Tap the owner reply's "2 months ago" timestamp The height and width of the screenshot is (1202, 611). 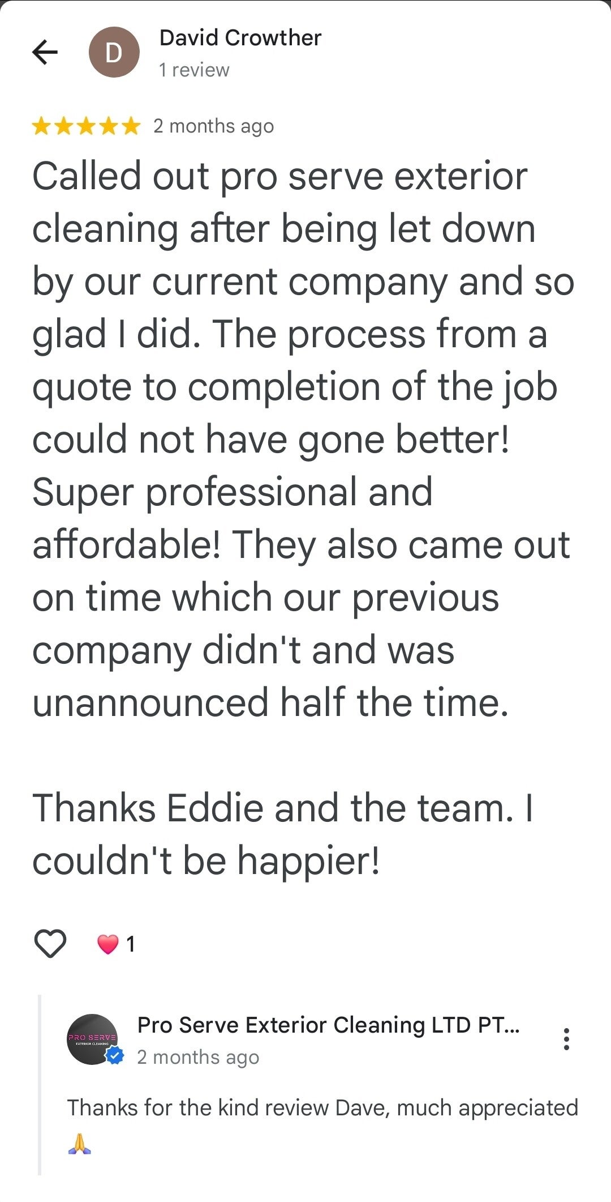198,1057
